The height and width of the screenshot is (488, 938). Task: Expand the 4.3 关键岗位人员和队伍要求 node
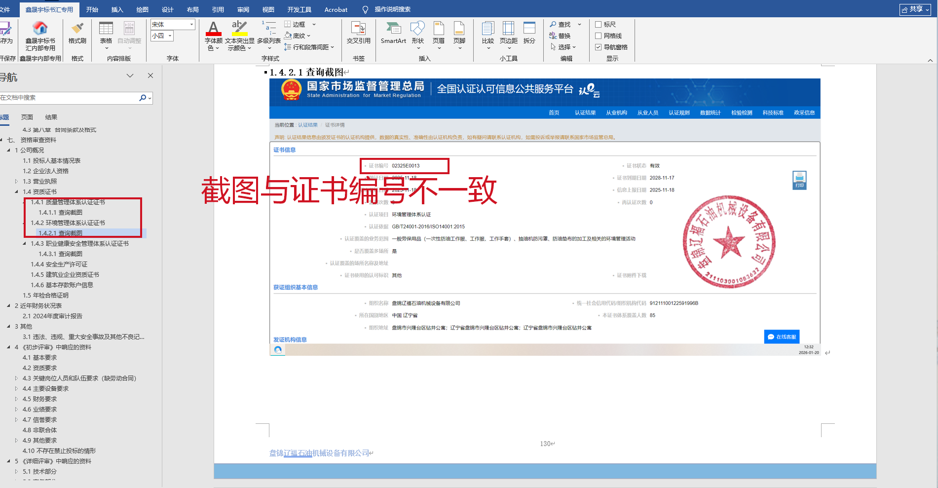point(16,378)
